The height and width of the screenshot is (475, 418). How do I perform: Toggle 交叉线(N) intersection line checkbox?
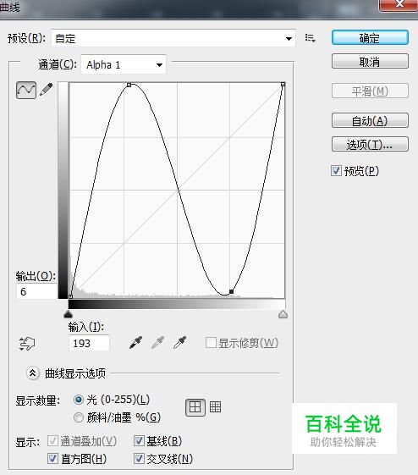tap(139, 458)
